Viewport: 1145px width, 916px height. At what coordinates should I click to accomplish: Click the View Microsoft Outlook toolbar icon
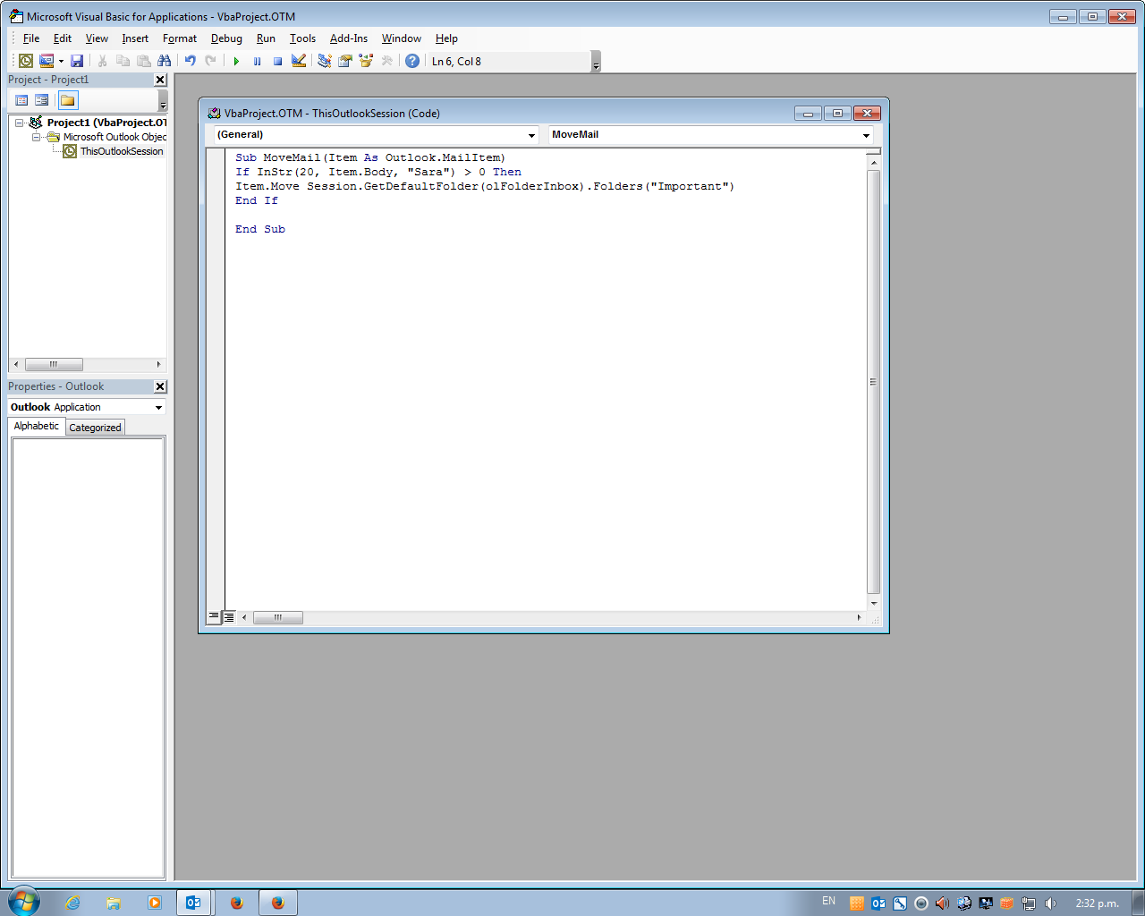click(x=26, y=61)
